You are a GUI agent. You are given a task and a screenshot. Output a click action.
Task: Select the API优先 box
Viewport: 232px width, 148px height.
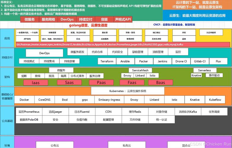[27, 39]
